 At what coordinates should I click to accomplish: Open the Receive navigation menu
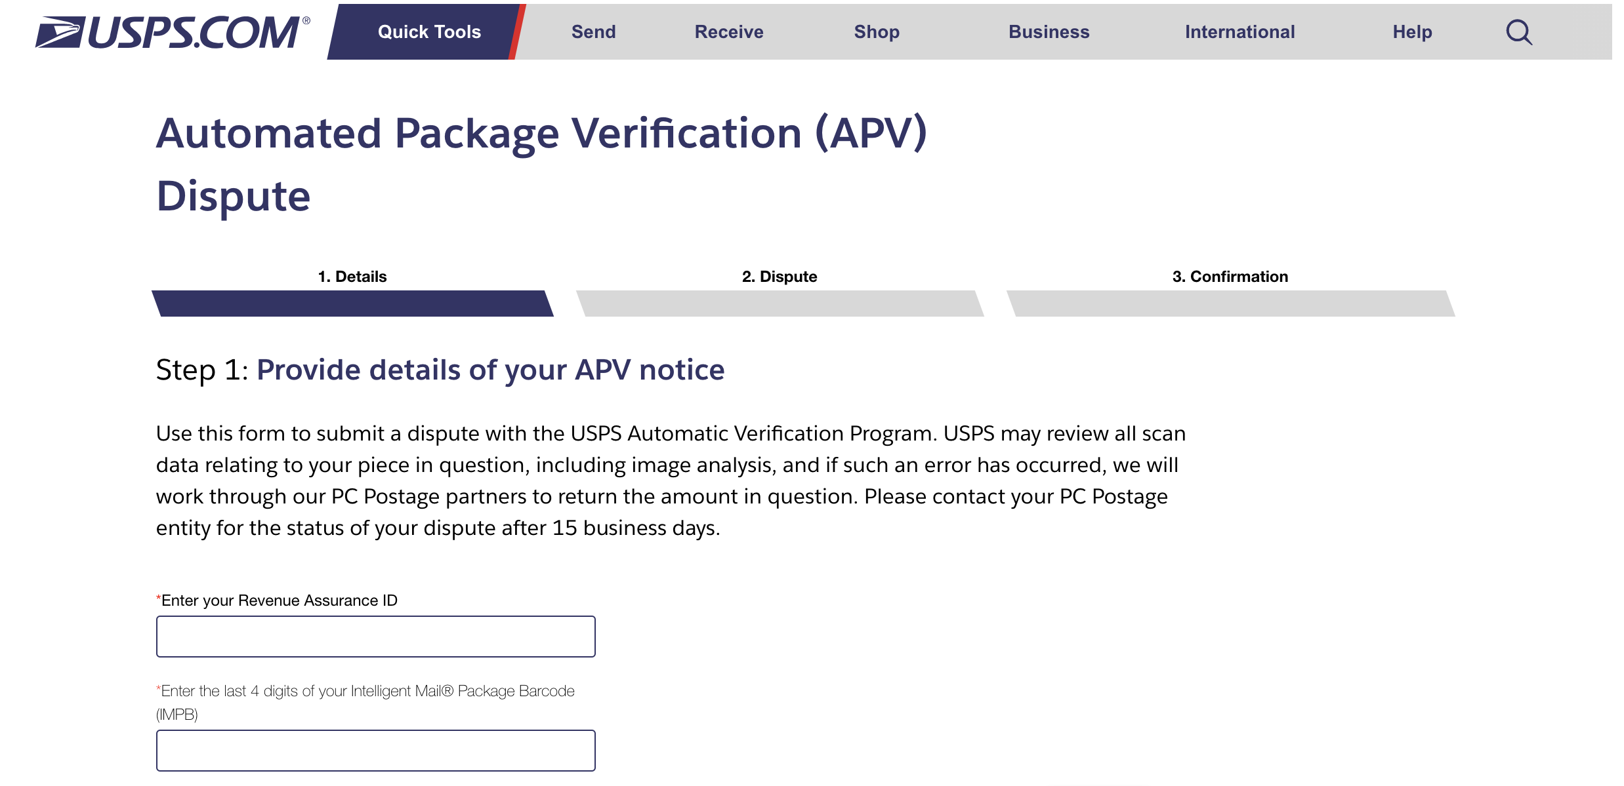728,31
